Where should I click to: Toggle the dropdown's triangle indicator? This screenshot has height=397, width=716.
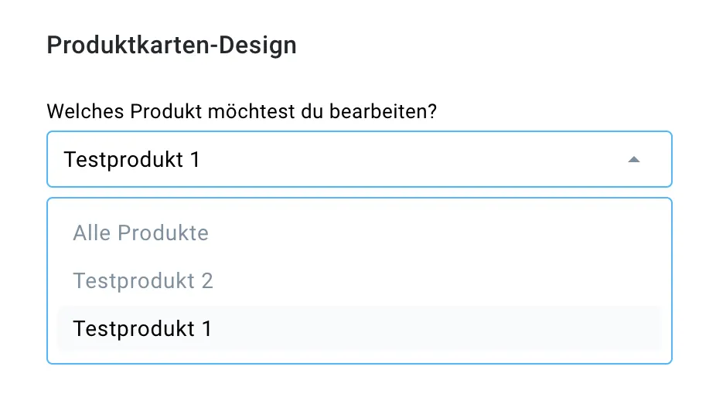[x=633, y=159]
